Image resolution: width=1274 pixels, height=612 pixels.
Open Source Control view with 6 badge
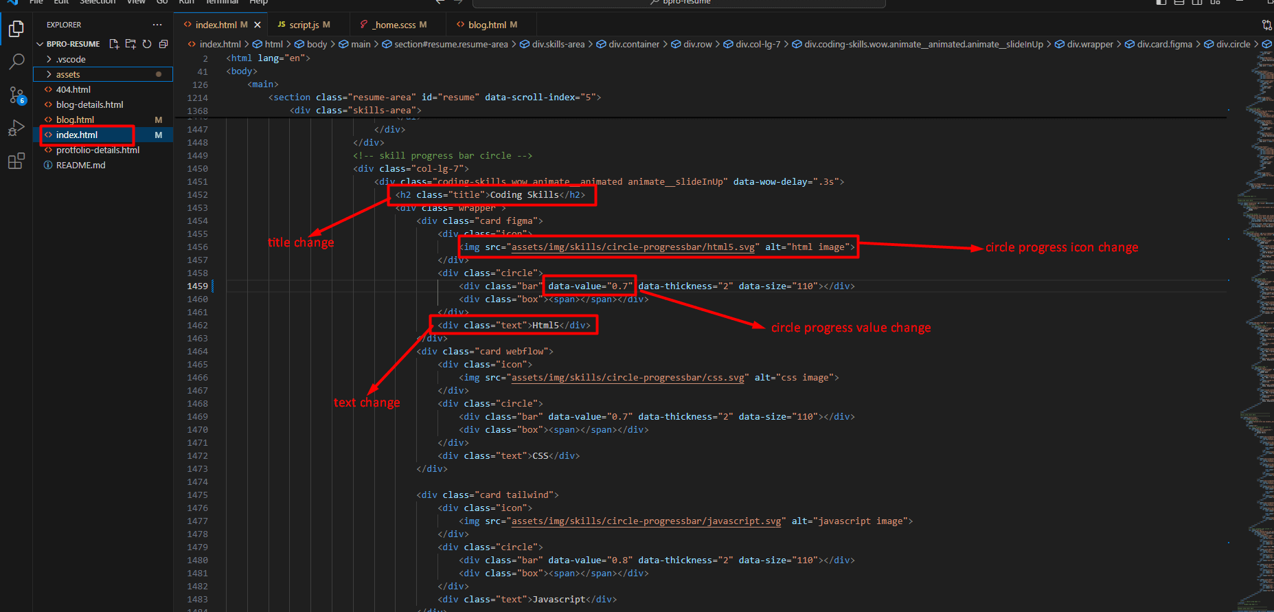tap(16, 95)
